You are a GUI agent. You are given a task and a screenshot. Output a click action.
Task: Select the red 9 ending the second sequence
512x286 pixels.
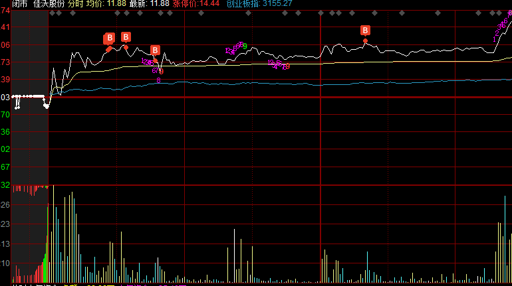(287, 66)
